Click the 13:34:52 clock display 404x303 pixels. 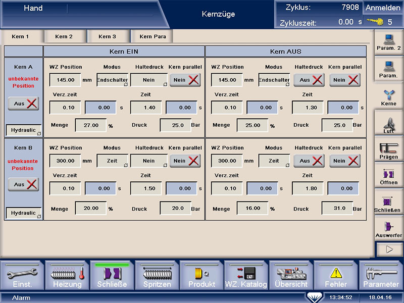click(340, 297)
